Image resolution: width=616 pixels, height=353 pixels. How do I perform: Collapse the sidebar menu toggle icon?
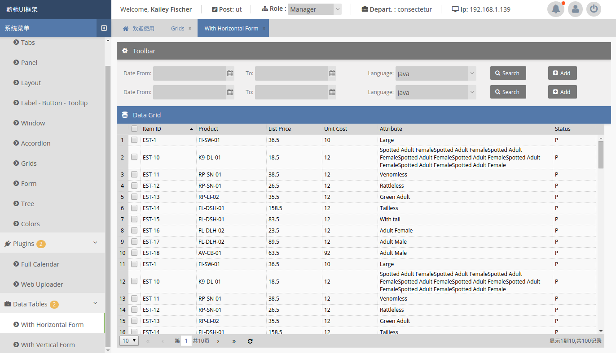[x=104, y=28]
